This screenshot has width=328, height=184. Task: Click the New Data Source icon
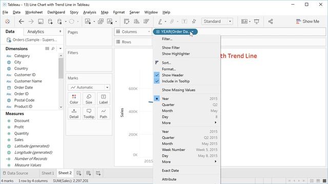(x=50, y=21)
